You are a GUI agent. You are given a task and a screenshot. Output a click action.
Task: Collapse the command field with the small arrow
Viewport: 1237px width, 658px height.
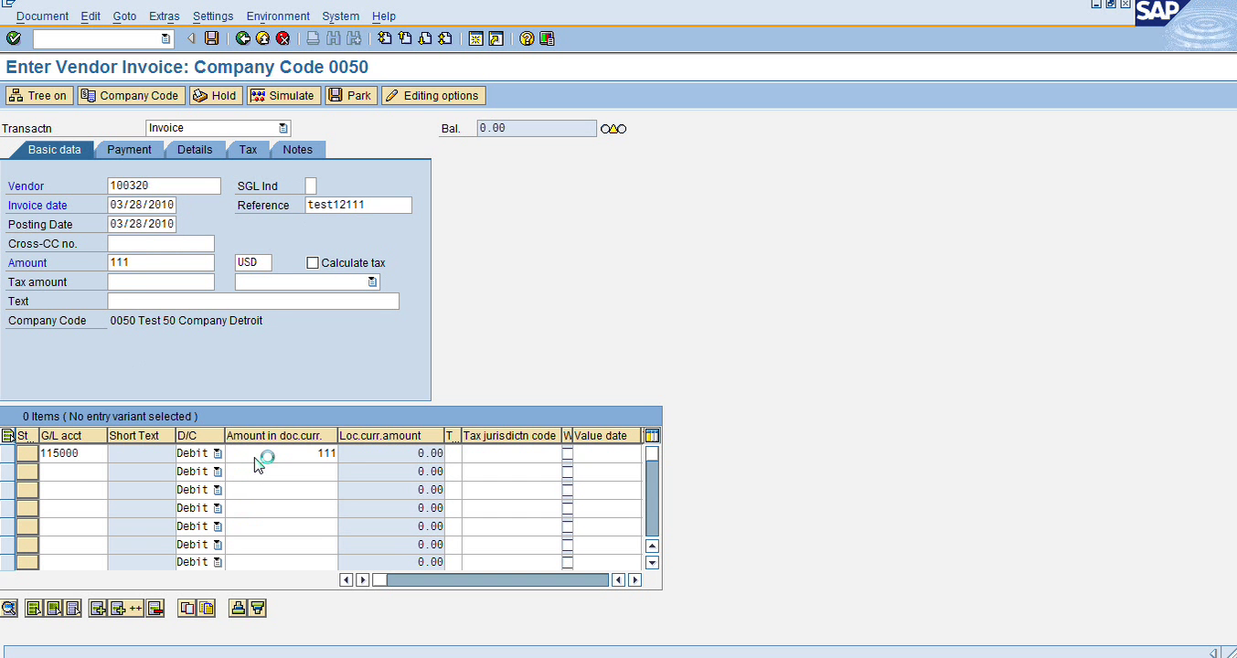click(191, 38)
